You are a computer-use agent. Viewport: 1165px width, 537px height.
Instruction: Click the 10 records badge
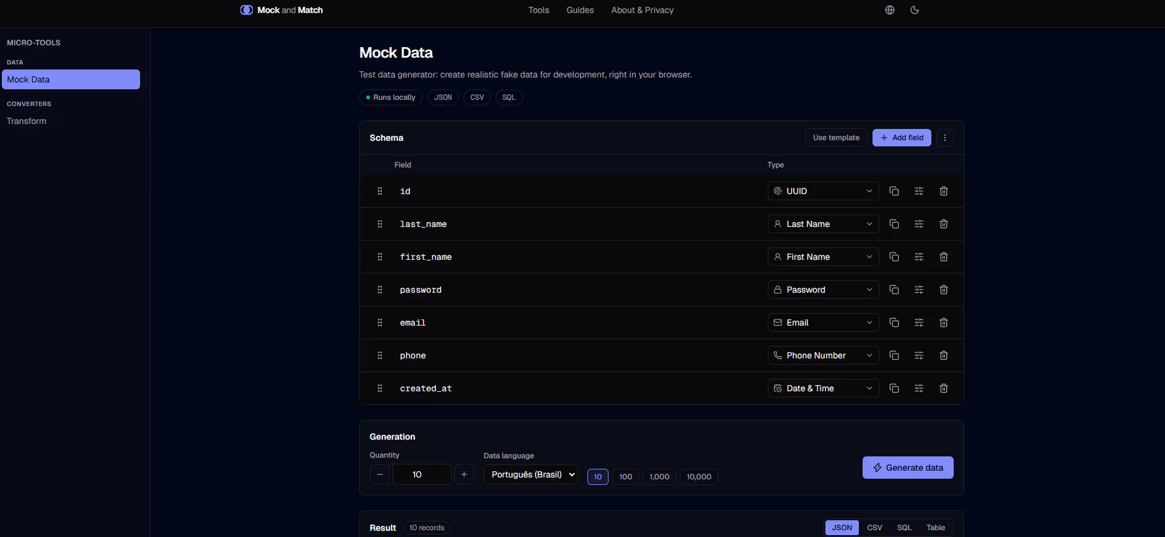point(427,528)
